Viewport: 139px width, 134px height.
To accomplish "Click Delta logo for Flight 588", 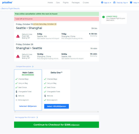I will (18, 56).
